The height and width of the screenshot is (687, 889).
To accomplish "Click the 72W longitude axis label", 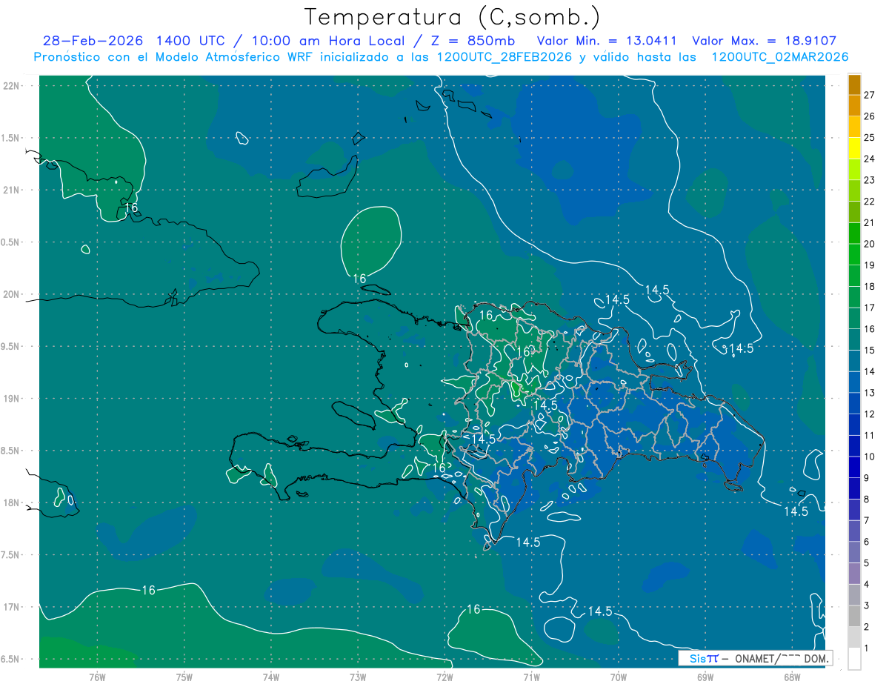I will point(444,677).
